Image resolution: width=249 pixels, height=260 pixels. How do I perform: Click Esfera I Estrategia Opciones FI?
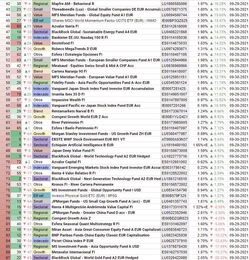coord(106,54)
